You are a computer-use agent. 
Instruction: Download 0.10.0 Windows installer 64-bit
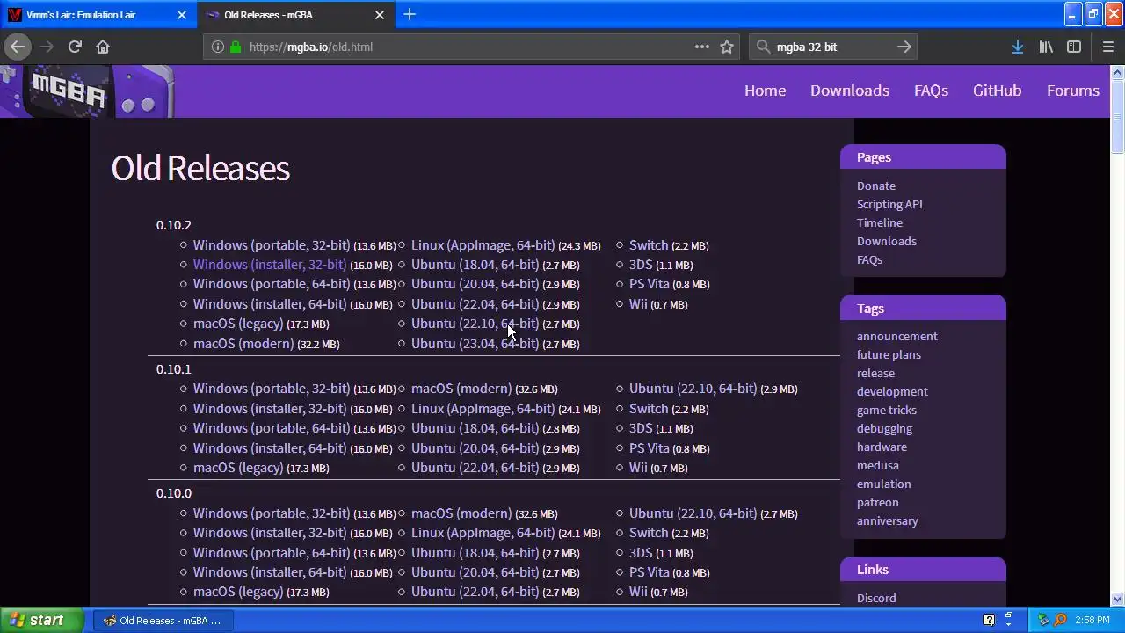point(269,572)
